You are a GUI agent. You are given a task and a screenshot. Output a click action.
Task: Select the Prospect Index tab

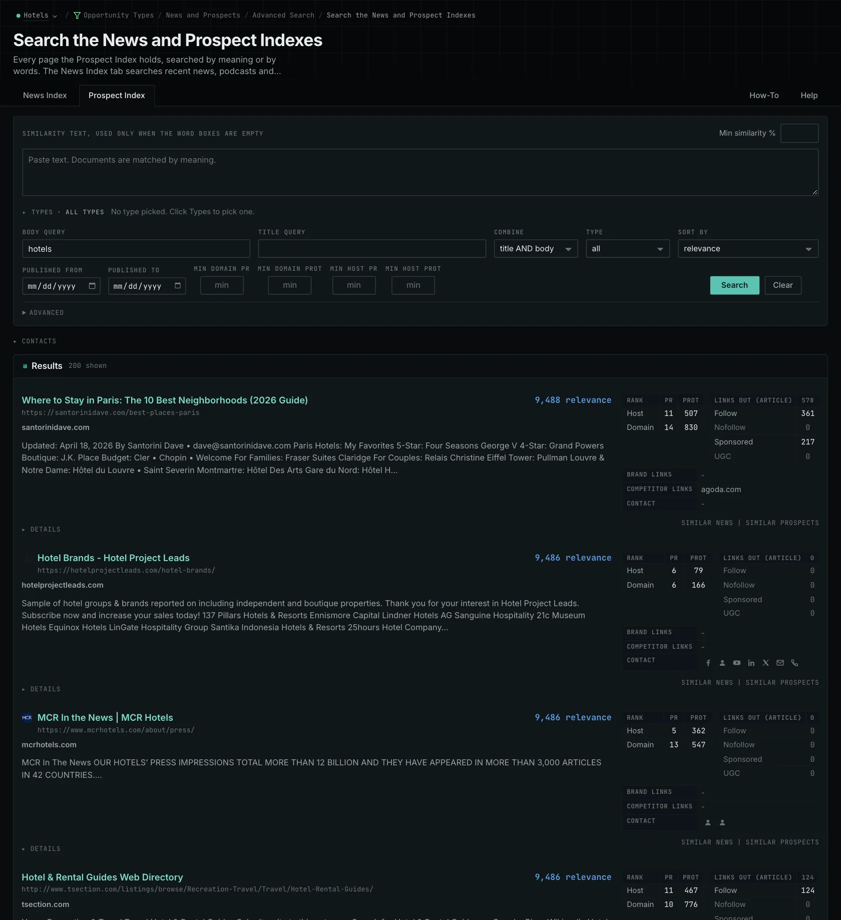(x=117, y=96)
